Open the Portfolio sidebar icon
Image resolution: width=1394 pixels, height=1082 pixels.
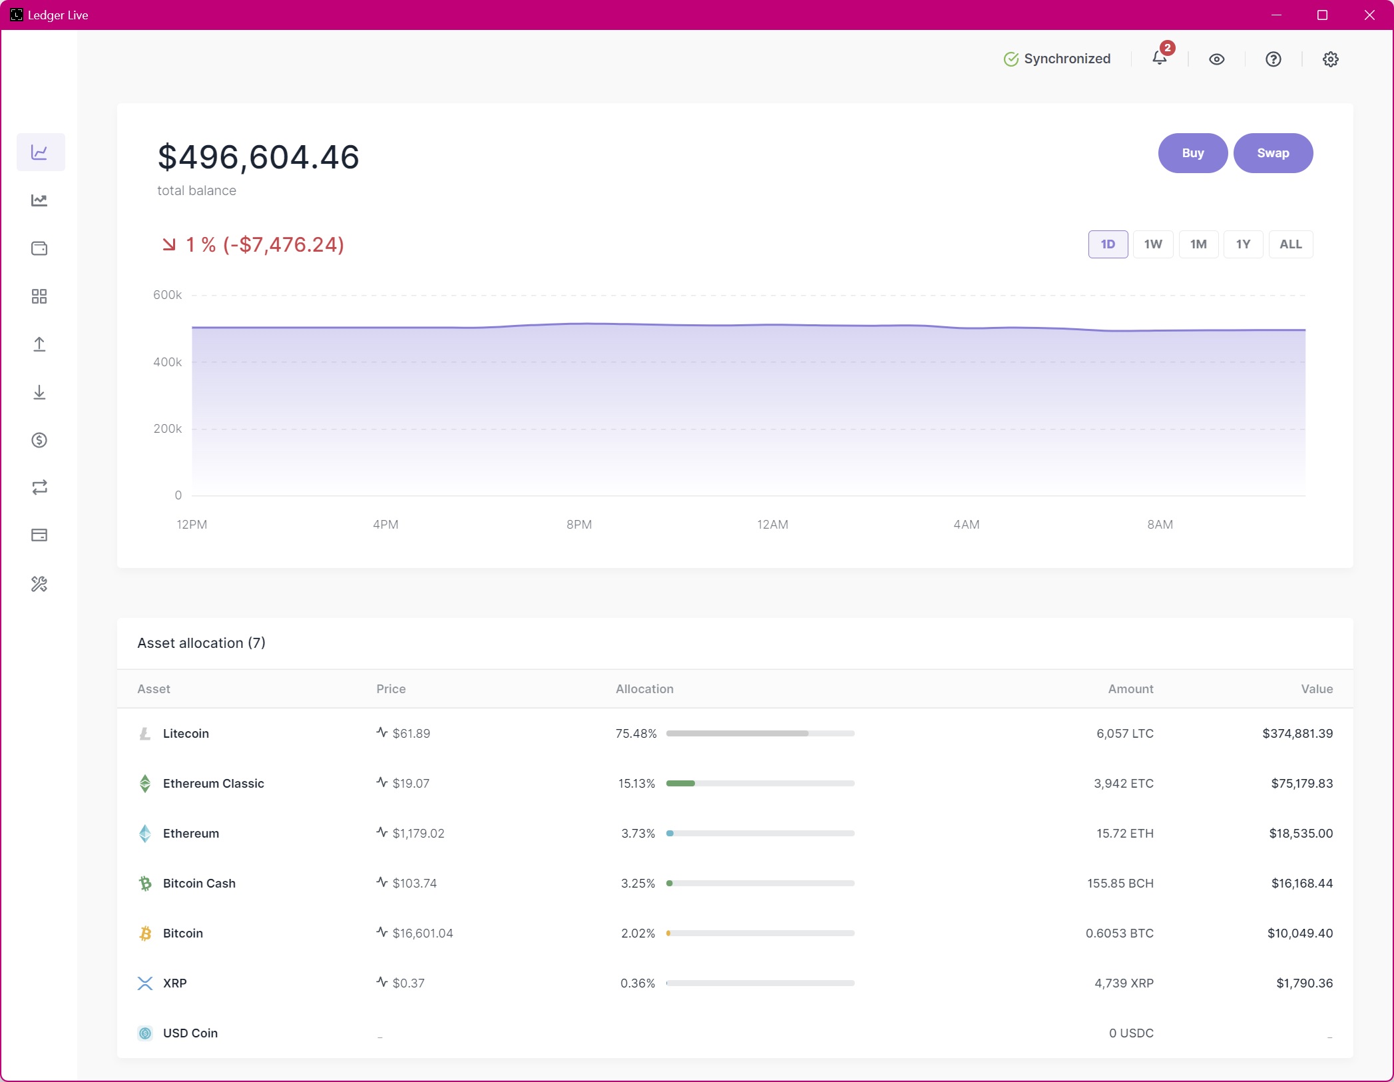40,152
